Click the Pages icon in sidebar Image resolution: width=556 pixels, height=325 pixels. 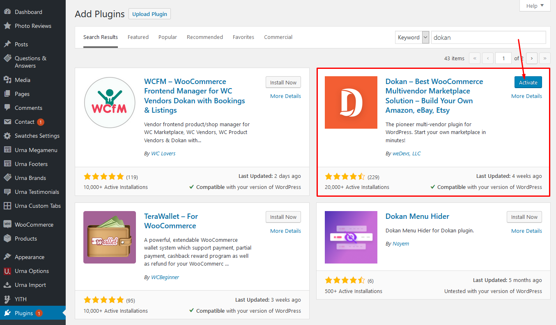click(7, 94)
